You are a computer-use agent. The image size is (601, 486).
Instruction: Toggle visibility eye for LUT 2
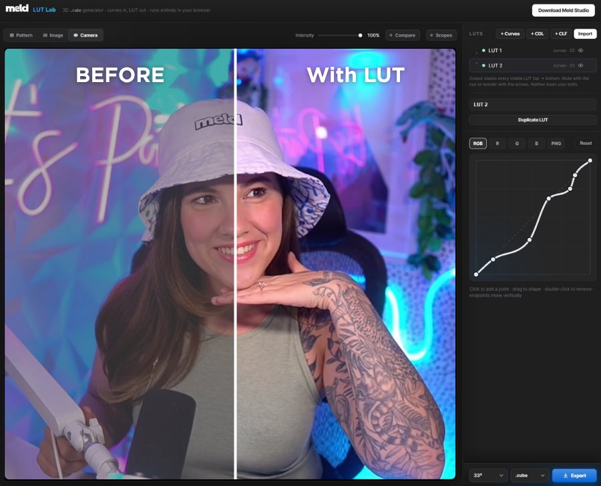(x=581, y=65)
